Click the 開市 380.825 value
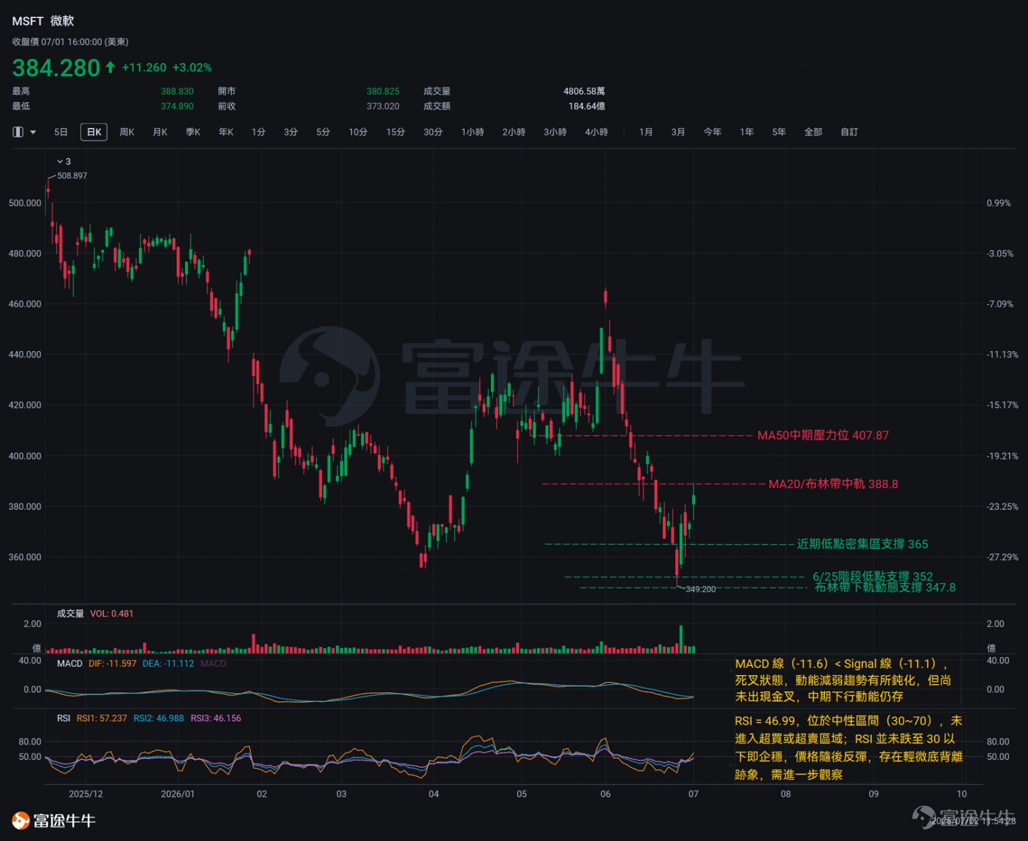Image resolution: width=1028 pixels, height=841 pixels. point(383,91)
